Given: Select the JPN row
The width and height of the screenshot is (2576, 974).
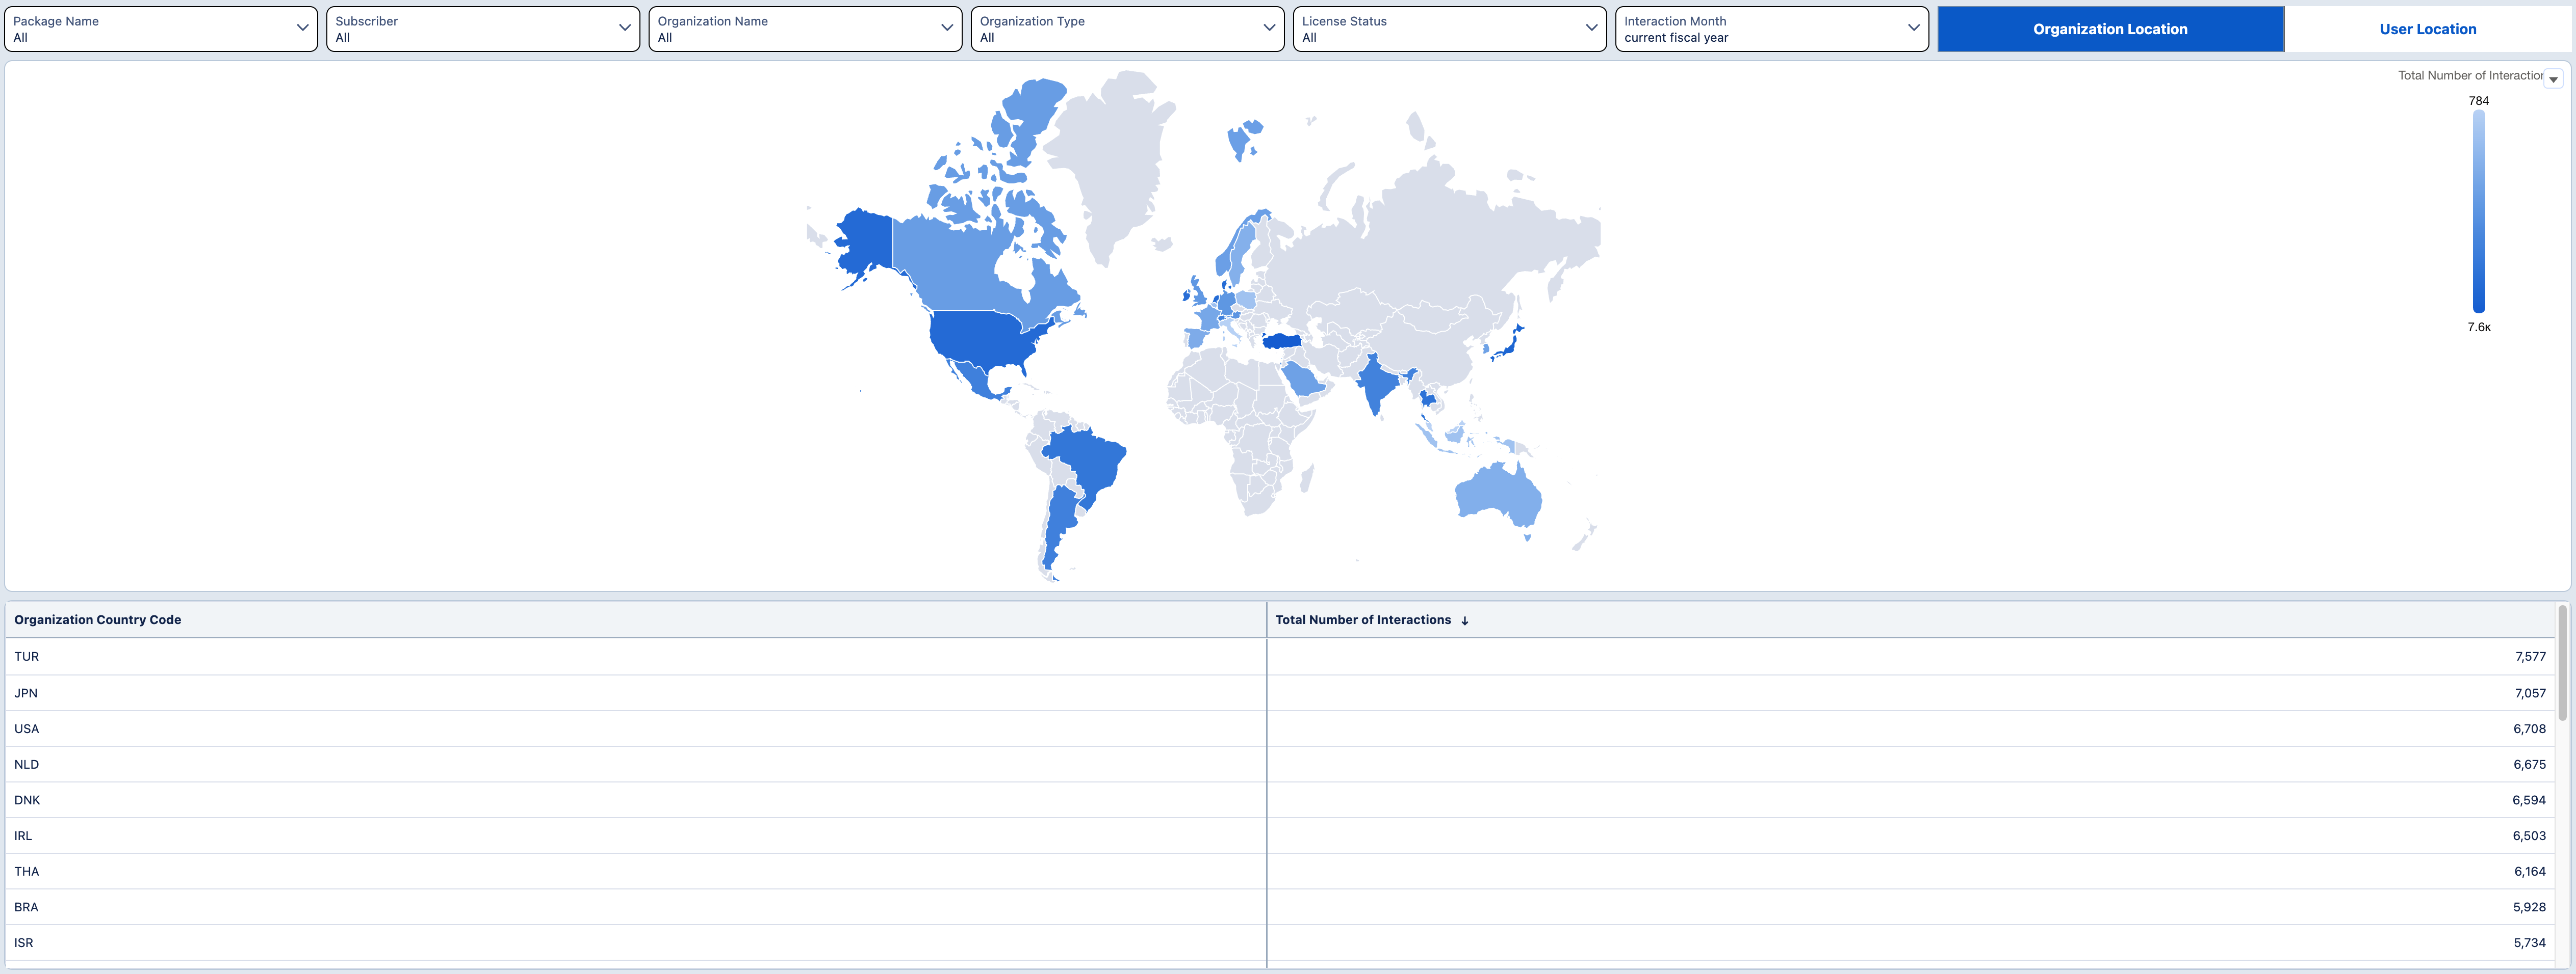Looking at the screenshot, I should click(x=1279, y=692).
